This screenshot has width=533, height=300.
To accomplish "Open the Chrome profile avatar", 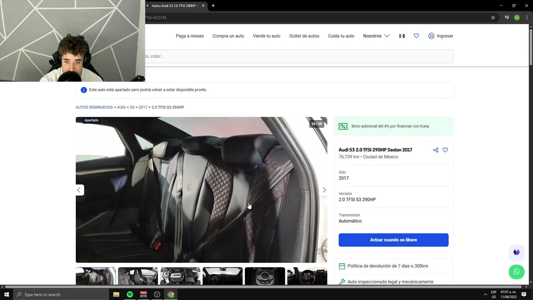I will pos(517,17).
